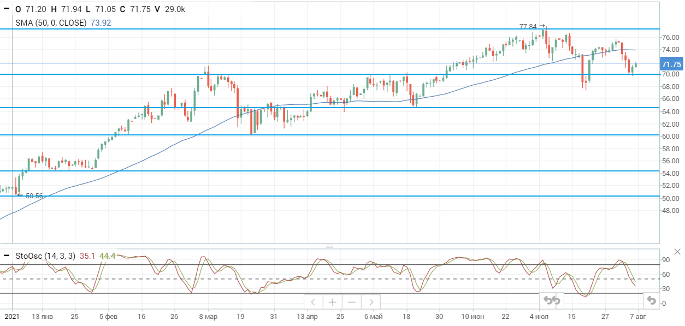Click the '8 мар' date label
The width and height of the screenshot is (685, 326).
coord(208,317)
